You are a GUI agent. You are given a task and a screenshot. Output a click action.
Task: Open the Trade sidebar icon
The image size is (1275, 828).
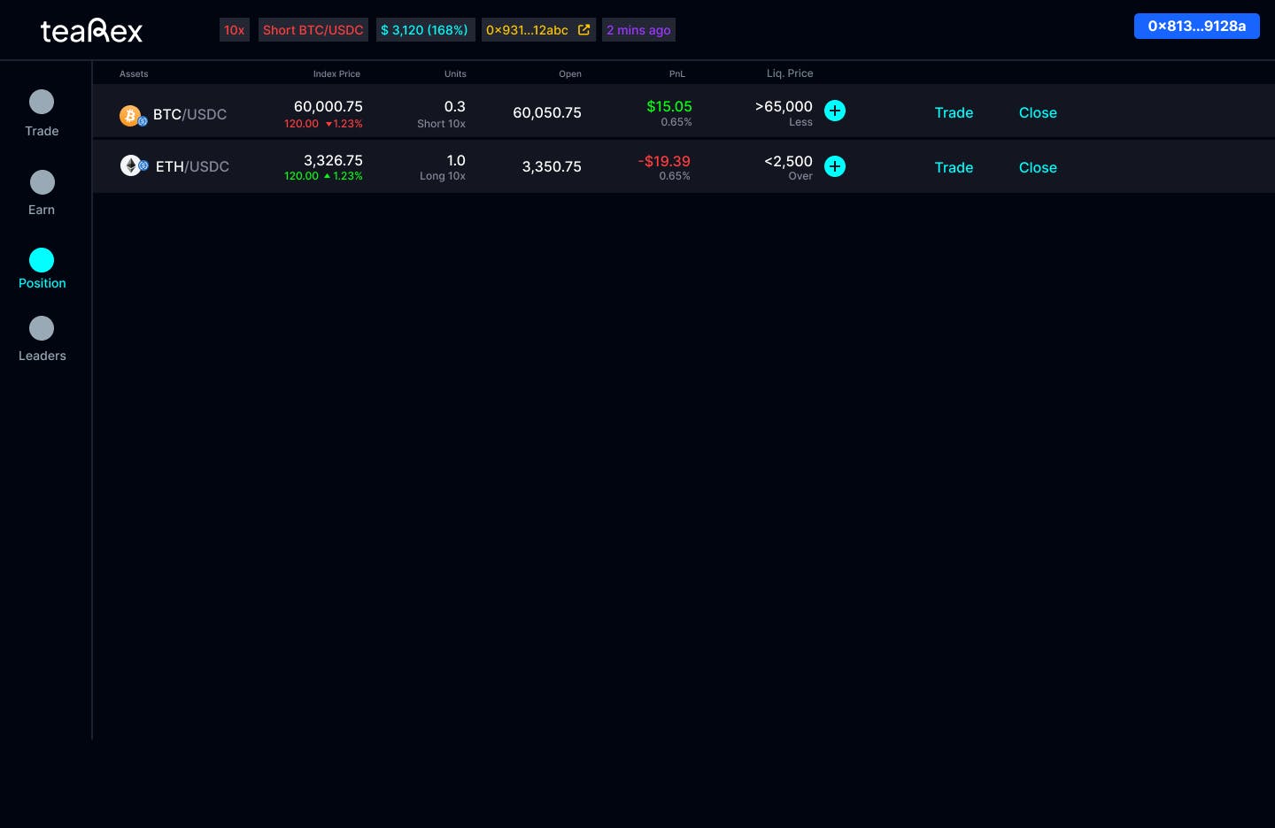(42, 102)
